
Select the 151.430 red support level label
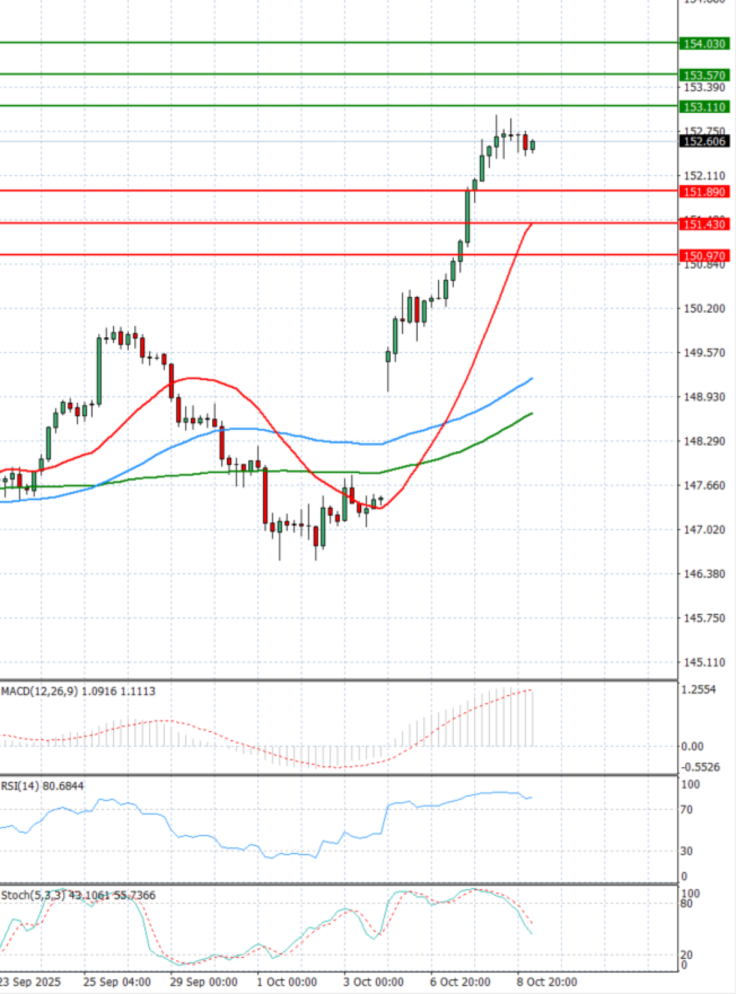tap(703, 224)
